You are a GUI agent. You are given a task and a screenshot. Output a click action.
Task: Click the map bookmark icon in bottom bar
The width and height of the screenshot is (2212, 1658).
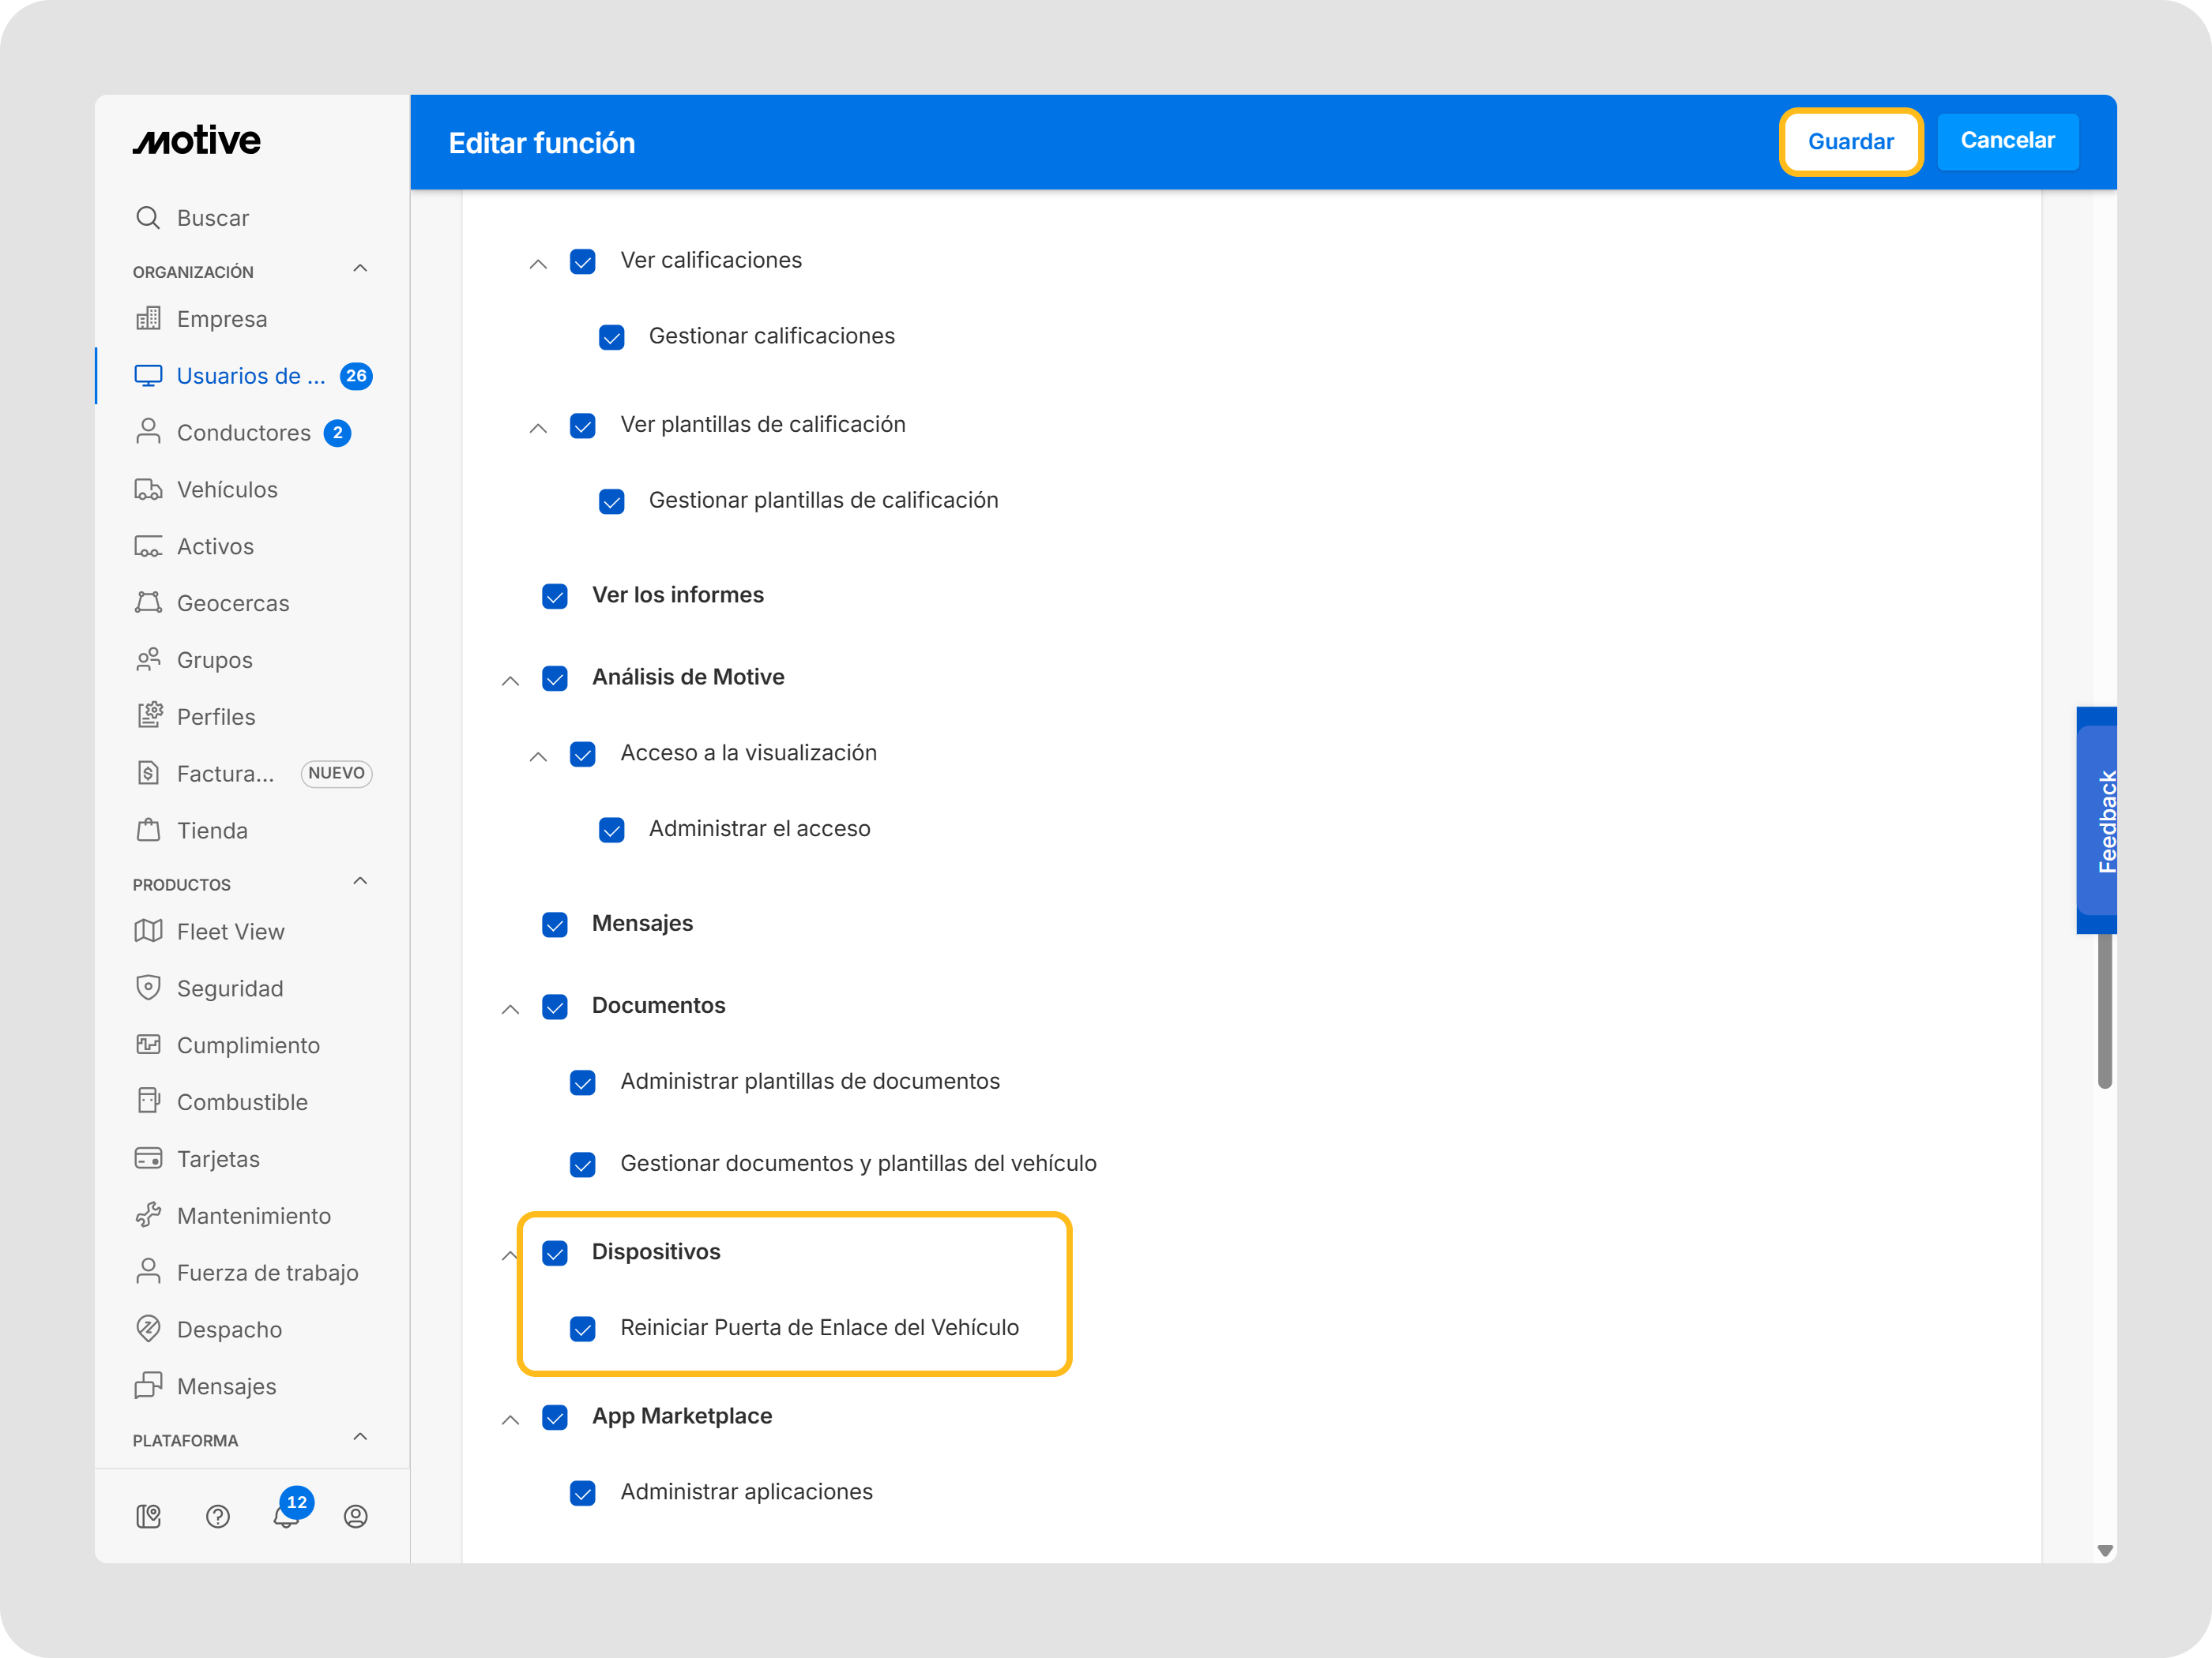tap(148, 1517)
